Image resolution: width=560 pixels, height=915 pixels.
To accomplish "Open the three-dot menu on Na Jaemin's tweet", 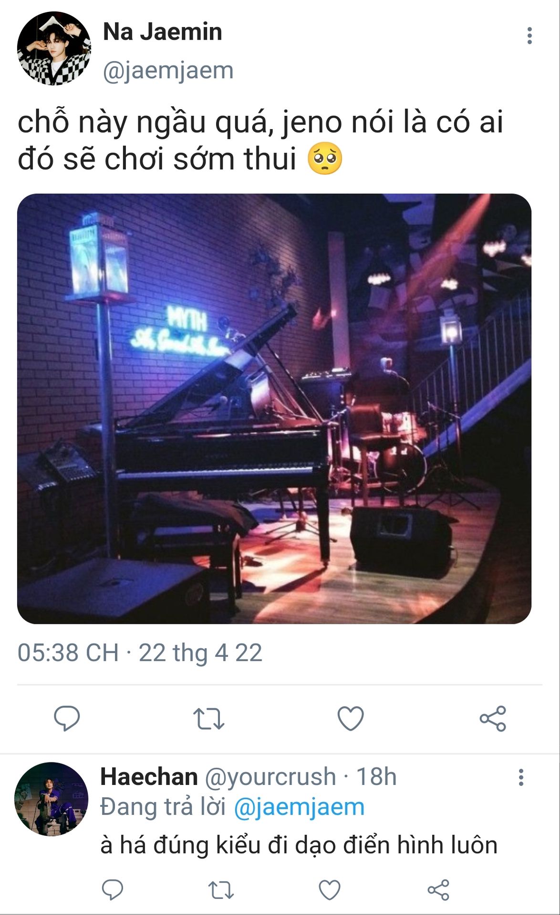I will pos(529,36).
